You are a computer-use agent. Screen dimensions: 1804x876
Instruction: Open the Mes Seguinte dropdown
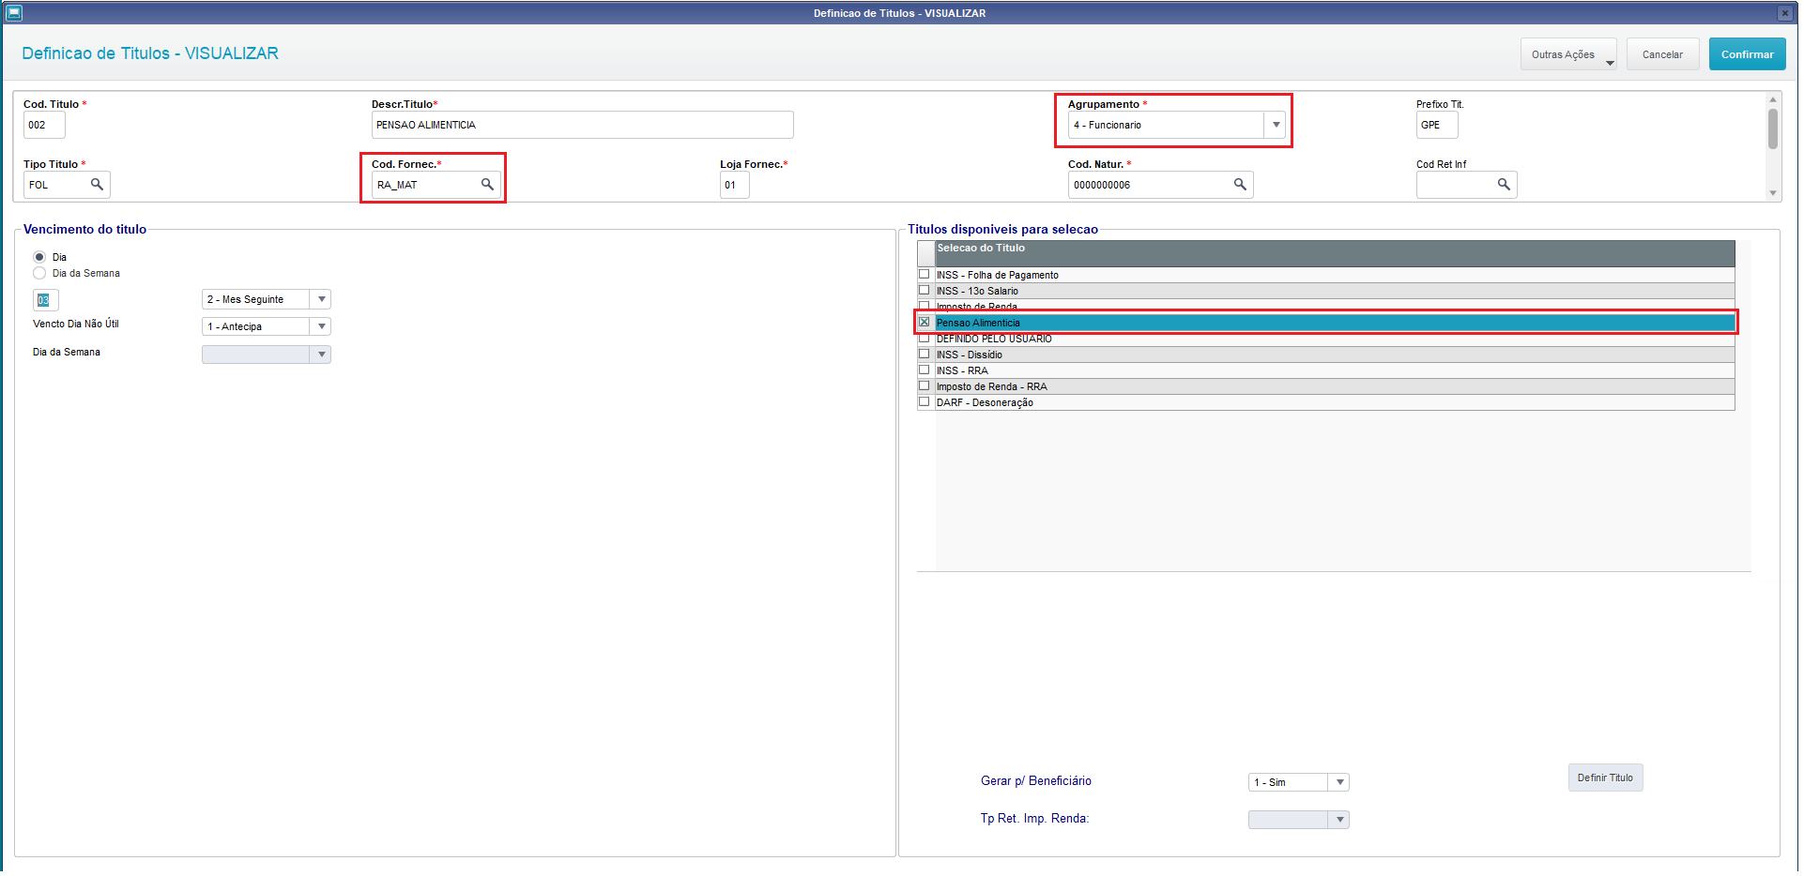(321, 299)
